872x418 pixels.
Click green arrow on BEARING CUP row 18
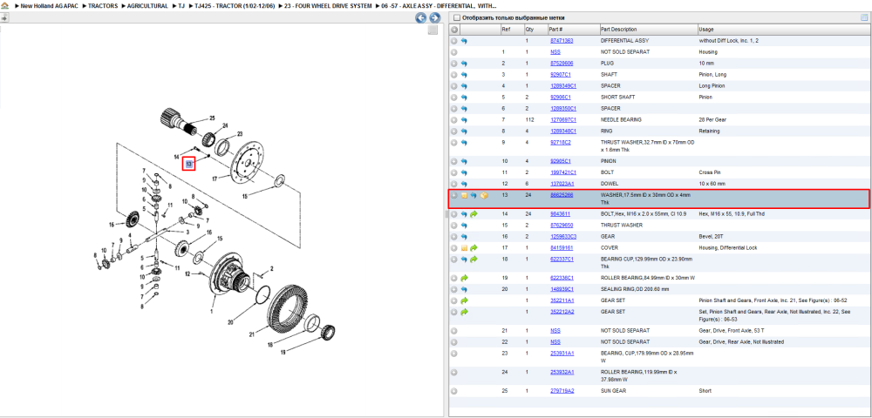[473, 260]
